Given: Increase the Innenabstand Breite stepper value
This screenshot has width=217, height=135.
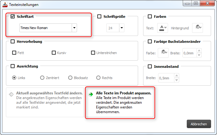Looking at the screenshot, I should 177,76.
